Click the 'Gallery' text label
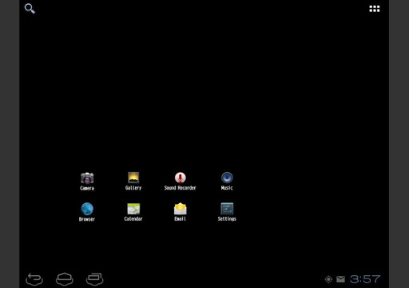Viewport: 409px width, 288px height. pyautogui.click(x=133, y=188)
